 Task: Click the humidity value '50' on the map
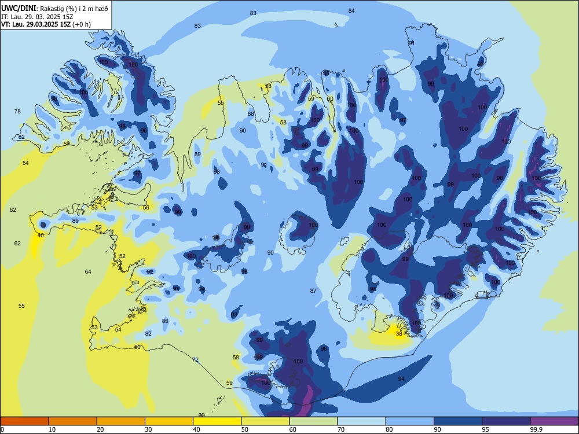[x=137, y=347]
